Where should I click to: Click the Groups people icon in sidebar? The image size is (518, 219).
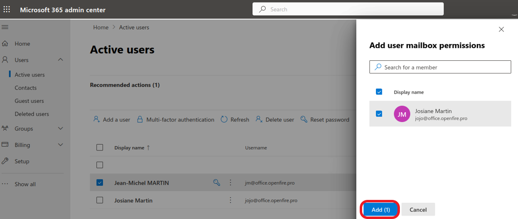pyautogui.click(x=5, y=128)
